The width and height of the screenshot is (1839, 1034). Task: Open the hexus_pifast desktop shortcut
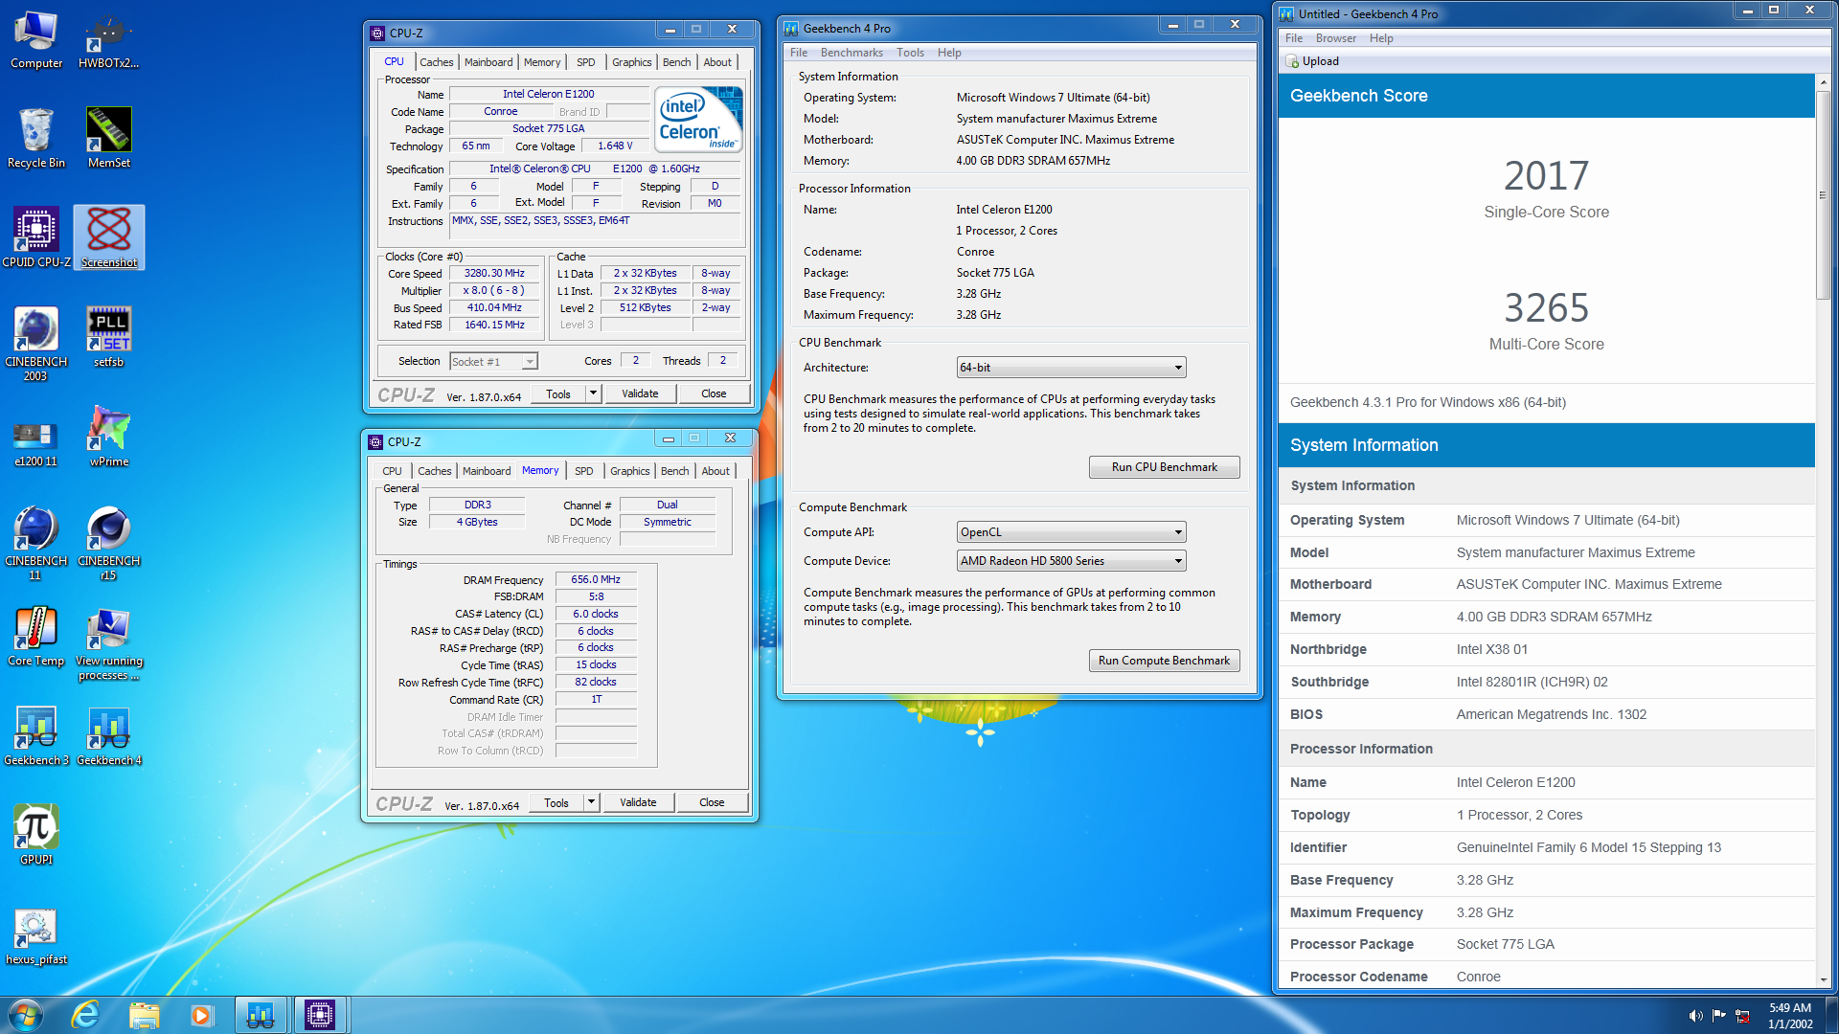(36, 935)
